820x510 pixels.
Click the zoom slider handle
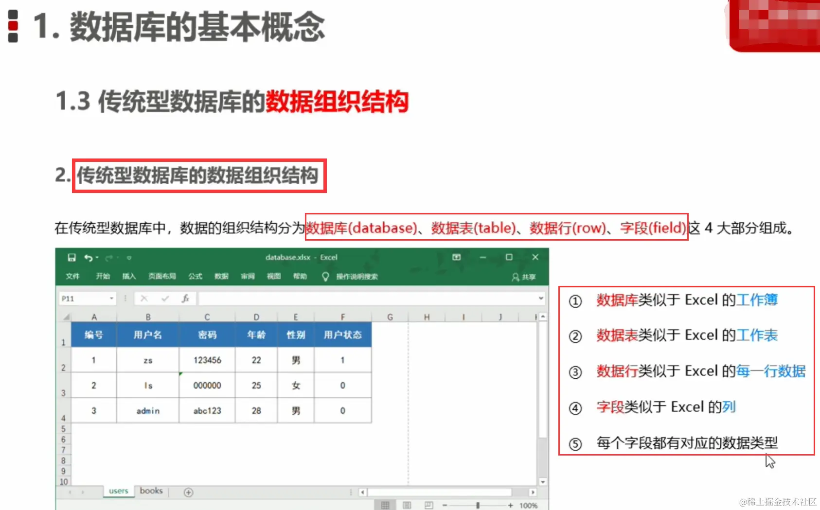(478, 506)
